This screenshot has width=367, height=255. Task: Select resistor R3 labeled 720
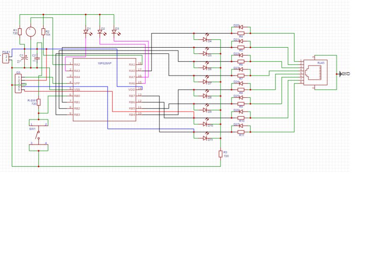(x=221, y=154)
